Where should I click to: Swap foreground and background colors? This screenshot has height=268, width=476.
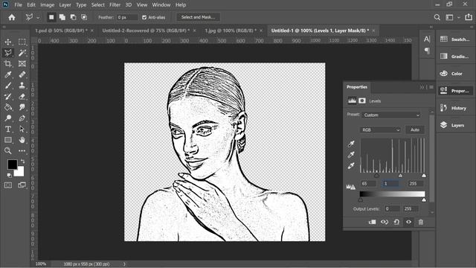[23, 162]
